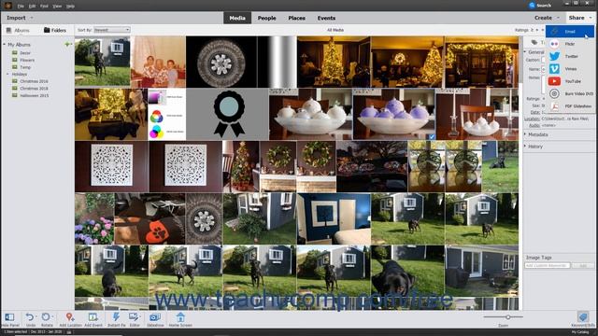Open the Find menu
Viewport: 598px width, 336px height.
[44, 7]
